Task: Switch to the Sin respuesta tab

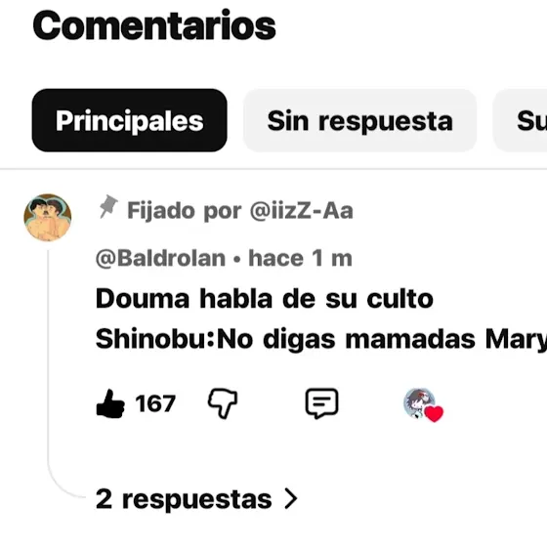Action: click(x=360, y=120)
